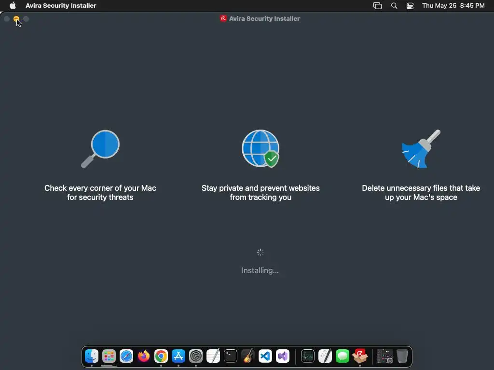
Task: Click "Stay private and prevent websites" text
Action: [x=261, y=188]
